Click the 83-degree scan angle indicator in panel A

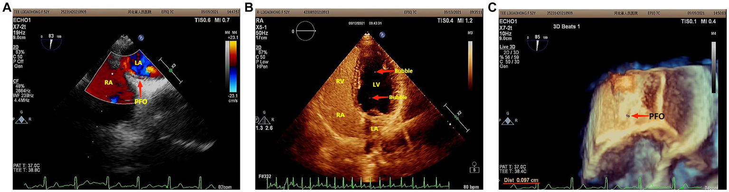coord(49,42)
